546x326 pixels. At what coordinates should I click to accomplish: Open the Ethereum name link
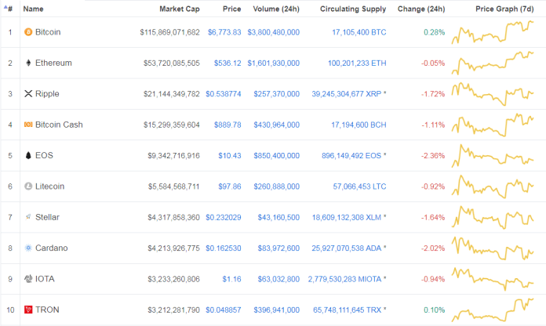pyautogui.click(x=53, y=63)
